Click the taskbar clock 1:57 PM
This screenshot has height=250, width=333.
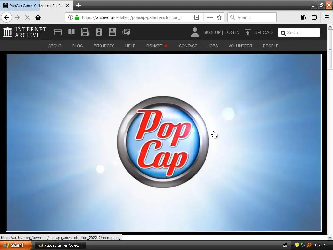pyautogui.click(x=321, y=245)
